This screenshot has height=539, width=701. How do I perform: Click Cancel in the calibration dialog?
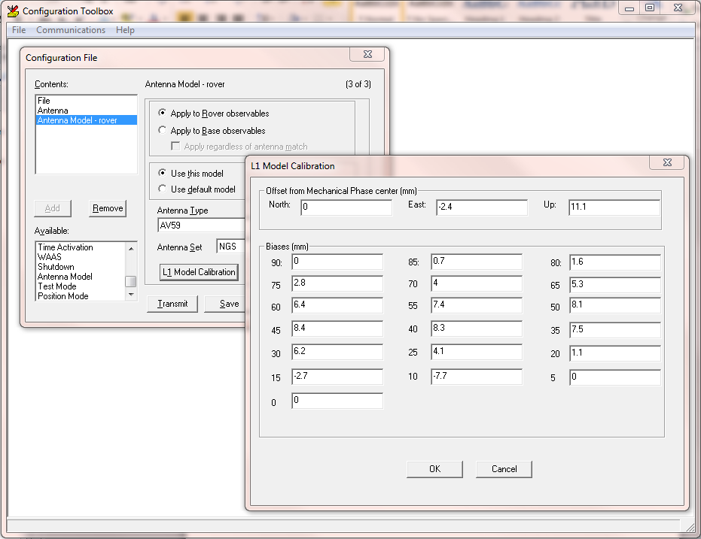(504, 469)
